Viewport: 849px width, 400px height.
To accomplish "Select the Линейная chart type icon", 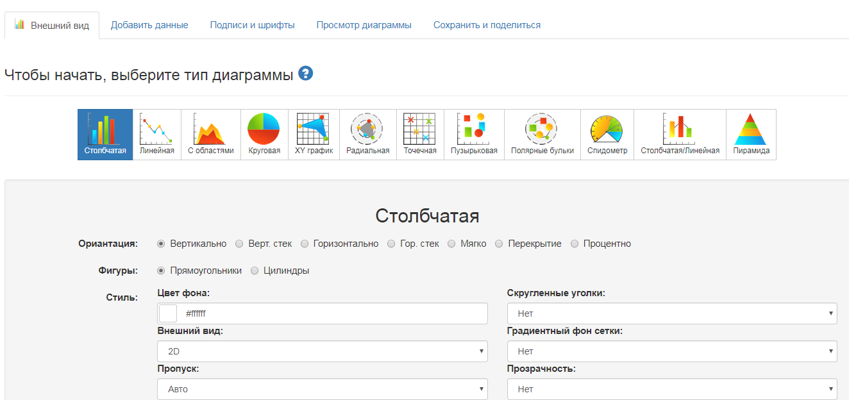I will point(157,133).
